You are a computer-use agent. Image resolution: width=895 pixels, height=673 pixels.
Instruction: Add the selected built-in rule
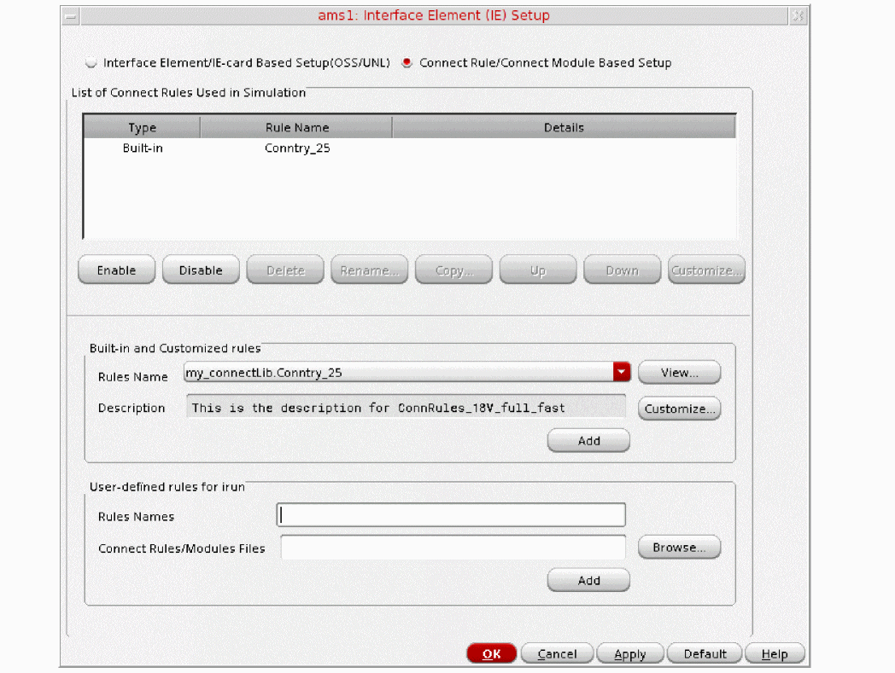coord(588,441)
